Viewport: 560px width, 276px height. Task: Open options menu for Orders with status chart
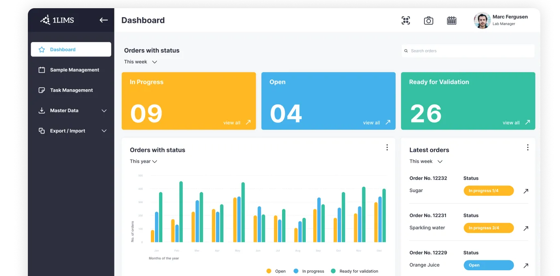click(387, 147)
